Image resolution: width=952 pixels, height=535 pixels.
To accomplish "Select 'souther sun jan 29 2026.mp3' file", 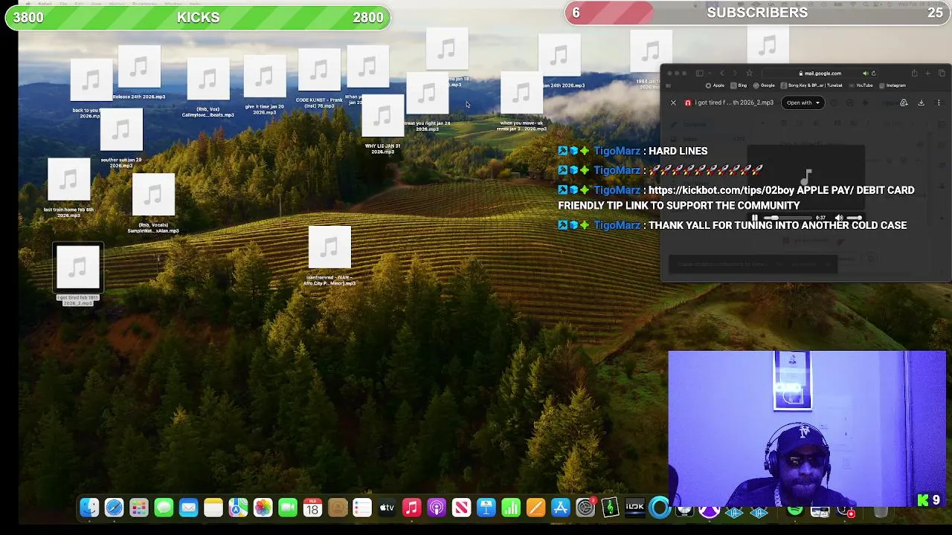I will [x=120, y=138].
